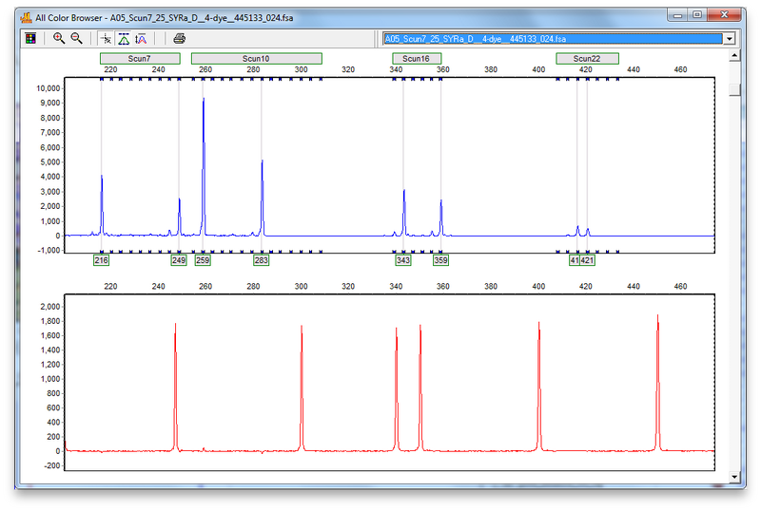Select allele label 343
Screen dimensions: 761x511
403,260
